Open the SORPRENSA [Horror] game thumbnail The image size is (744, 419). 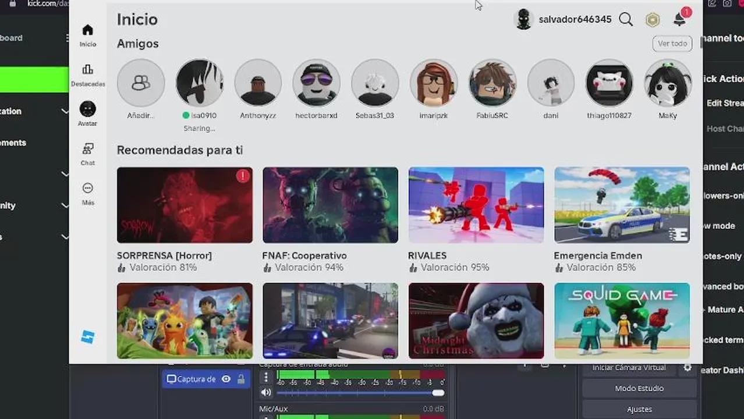point(185,205)
